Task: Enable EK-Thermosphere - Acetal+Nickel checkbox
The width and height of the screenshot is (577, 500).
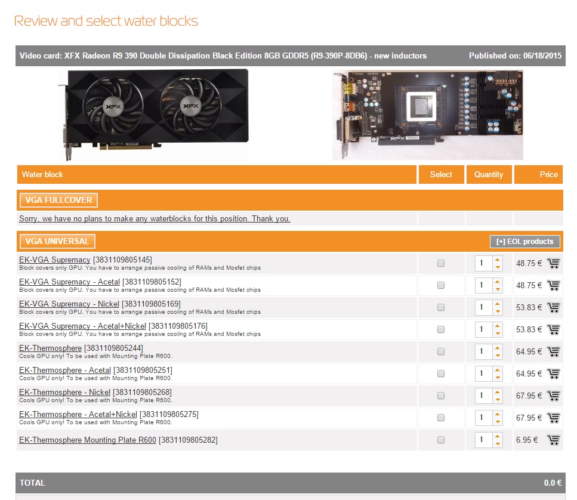Action: pos(441,418)
